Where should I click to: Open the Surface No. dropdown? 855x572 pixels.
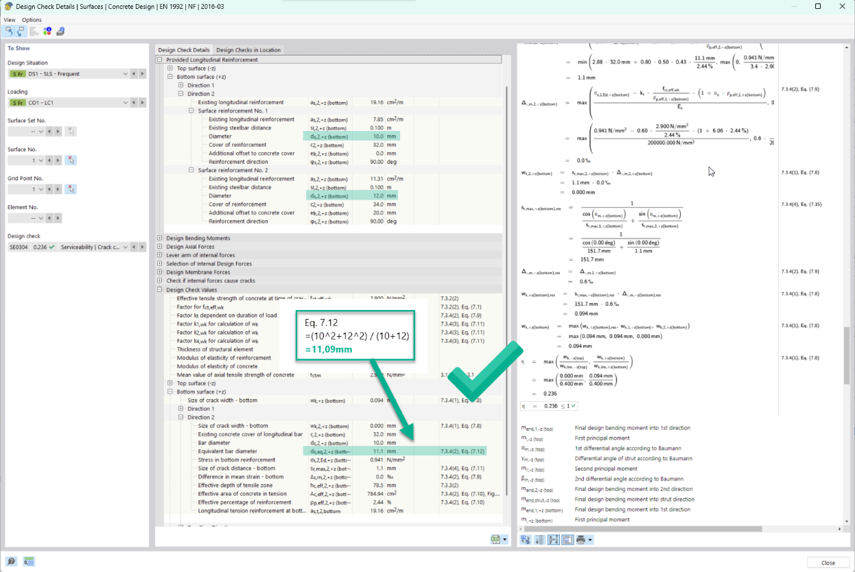tap(41, 160)
